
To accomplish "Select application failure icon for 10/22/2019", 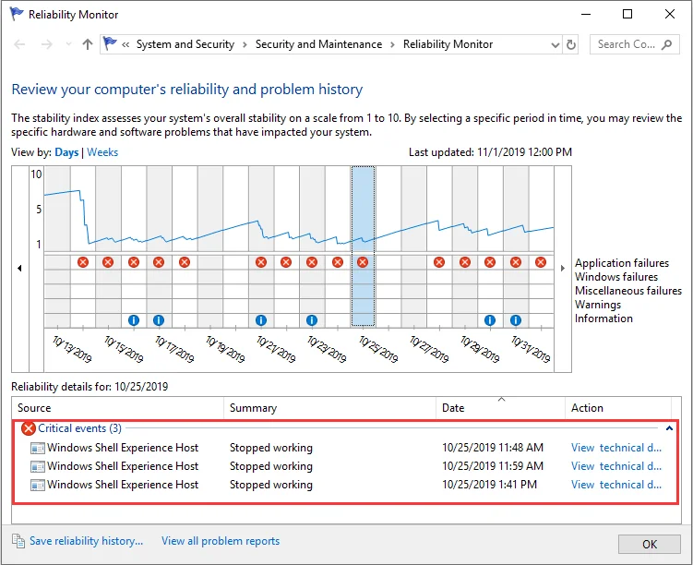I will point(286,262).
